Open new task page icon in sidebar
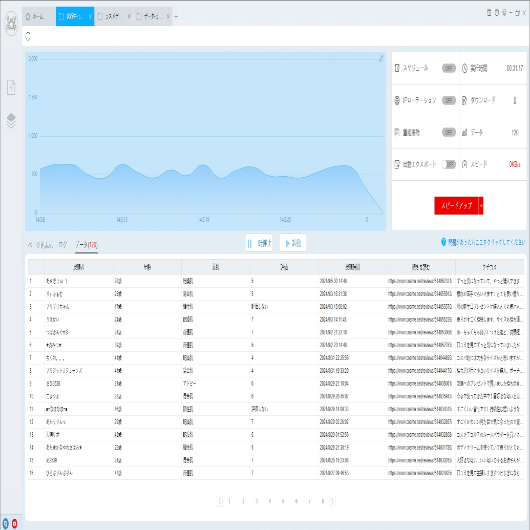The height and width of the screenshot is (530, 530). tap(11, 88)
